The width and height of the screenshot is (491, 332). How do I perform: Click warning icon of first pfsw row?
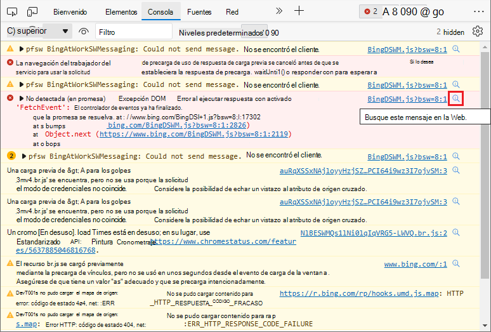[x=10, y=49]
